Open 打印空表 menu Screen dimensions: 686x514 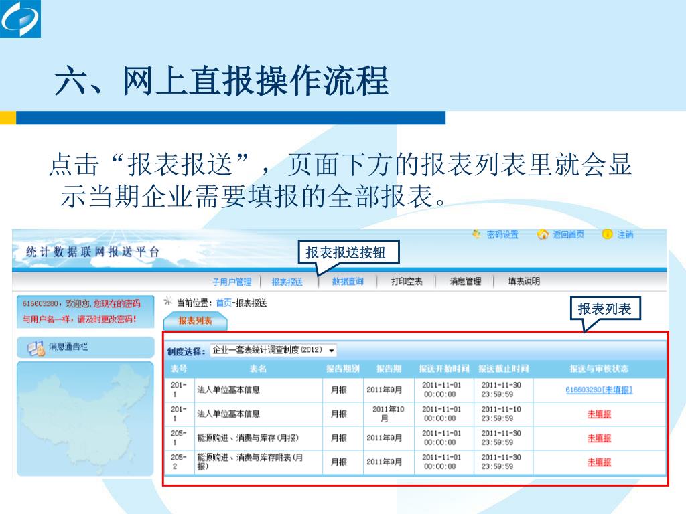[x=407, y=282]
